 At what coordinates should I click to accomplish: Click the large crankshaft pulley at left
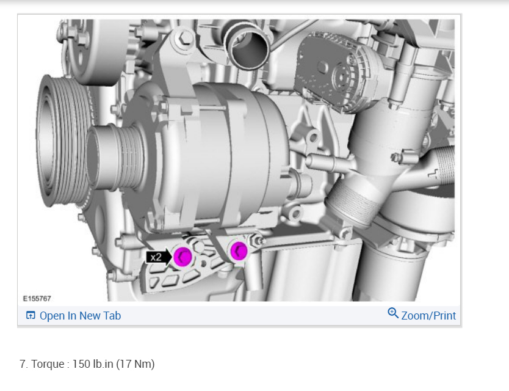62,140
